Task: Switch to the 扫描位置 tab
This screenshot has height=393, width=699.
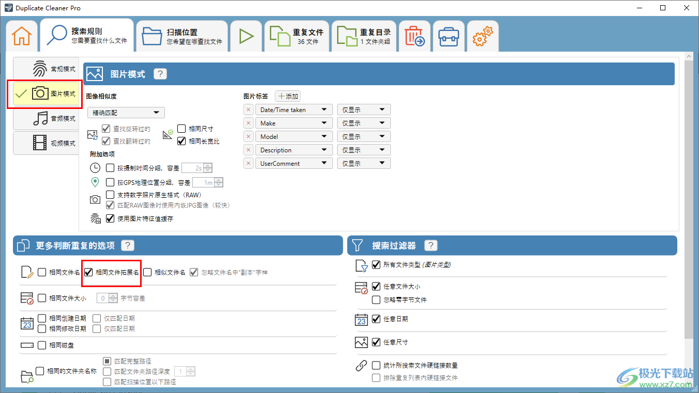Action: pos(182,36)
